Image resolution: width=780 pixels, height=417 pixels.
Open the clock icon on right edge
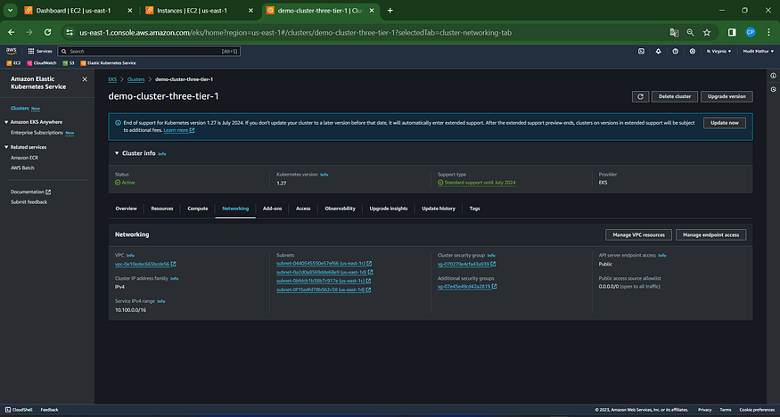(x=773, y=89)
